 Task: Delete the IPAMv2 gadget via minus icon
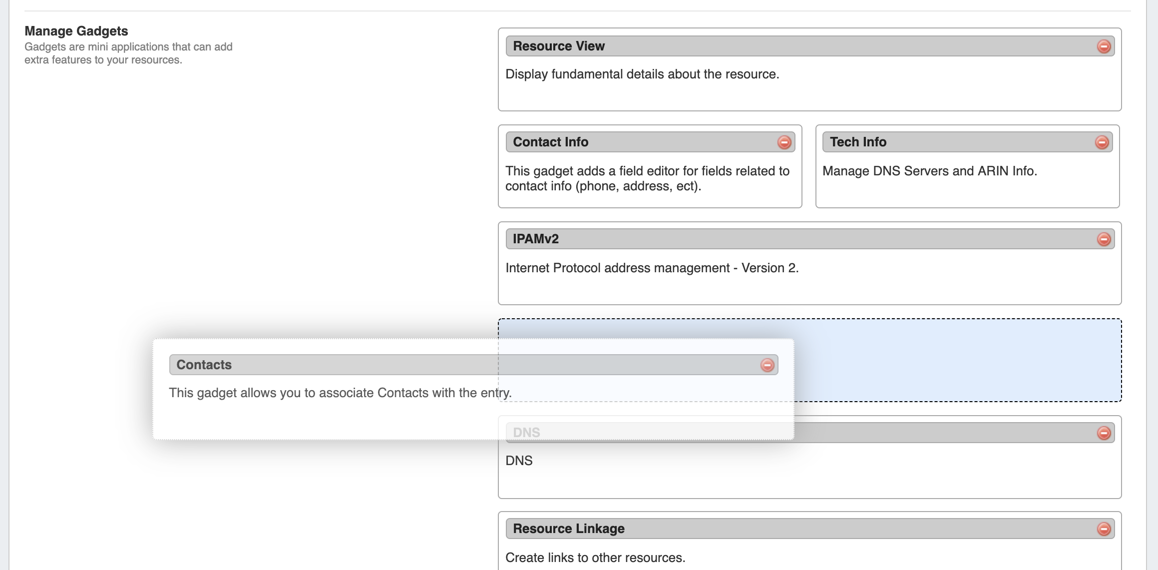point(1104,239)
